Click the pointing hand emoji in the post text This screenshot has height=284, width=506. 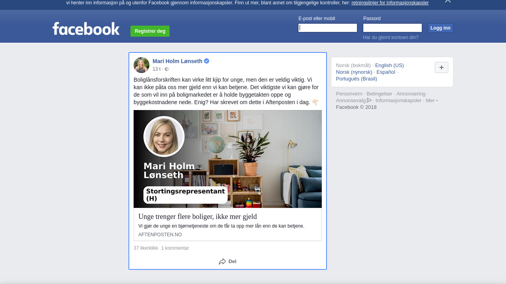coord(315,103)
